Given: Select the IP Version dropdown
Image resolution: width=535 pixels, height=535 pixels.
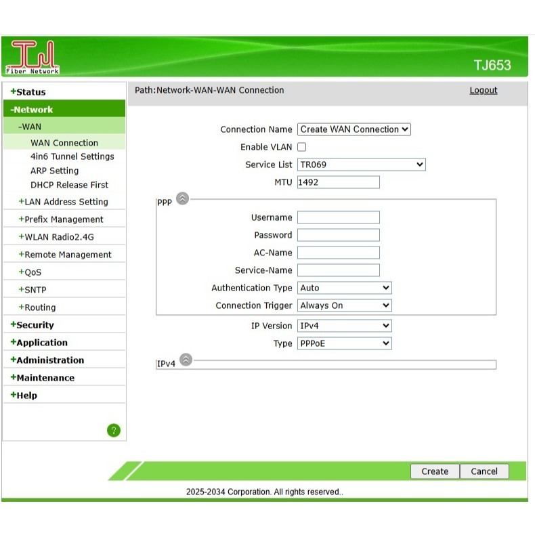Looking at the screenshot, I should coord(344,326).
